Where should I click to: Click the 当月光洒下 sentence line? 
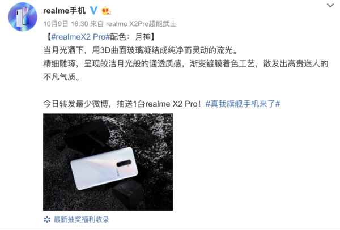coord(141,50)
